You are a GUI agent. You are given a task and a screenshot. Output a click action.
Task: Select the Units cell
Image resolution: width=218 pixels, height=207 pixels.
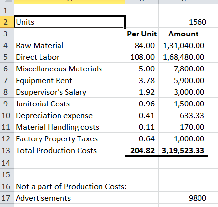[x=70, y=22]
